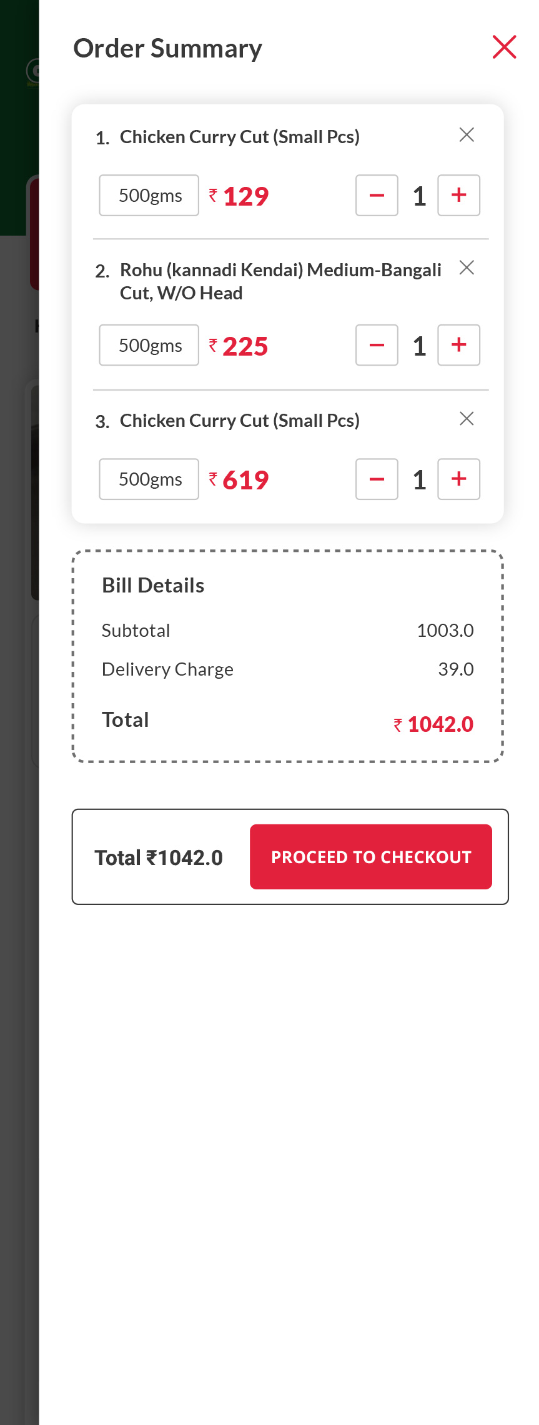Close the Order Summary panel
The image size is (539, 1425).
504,47
